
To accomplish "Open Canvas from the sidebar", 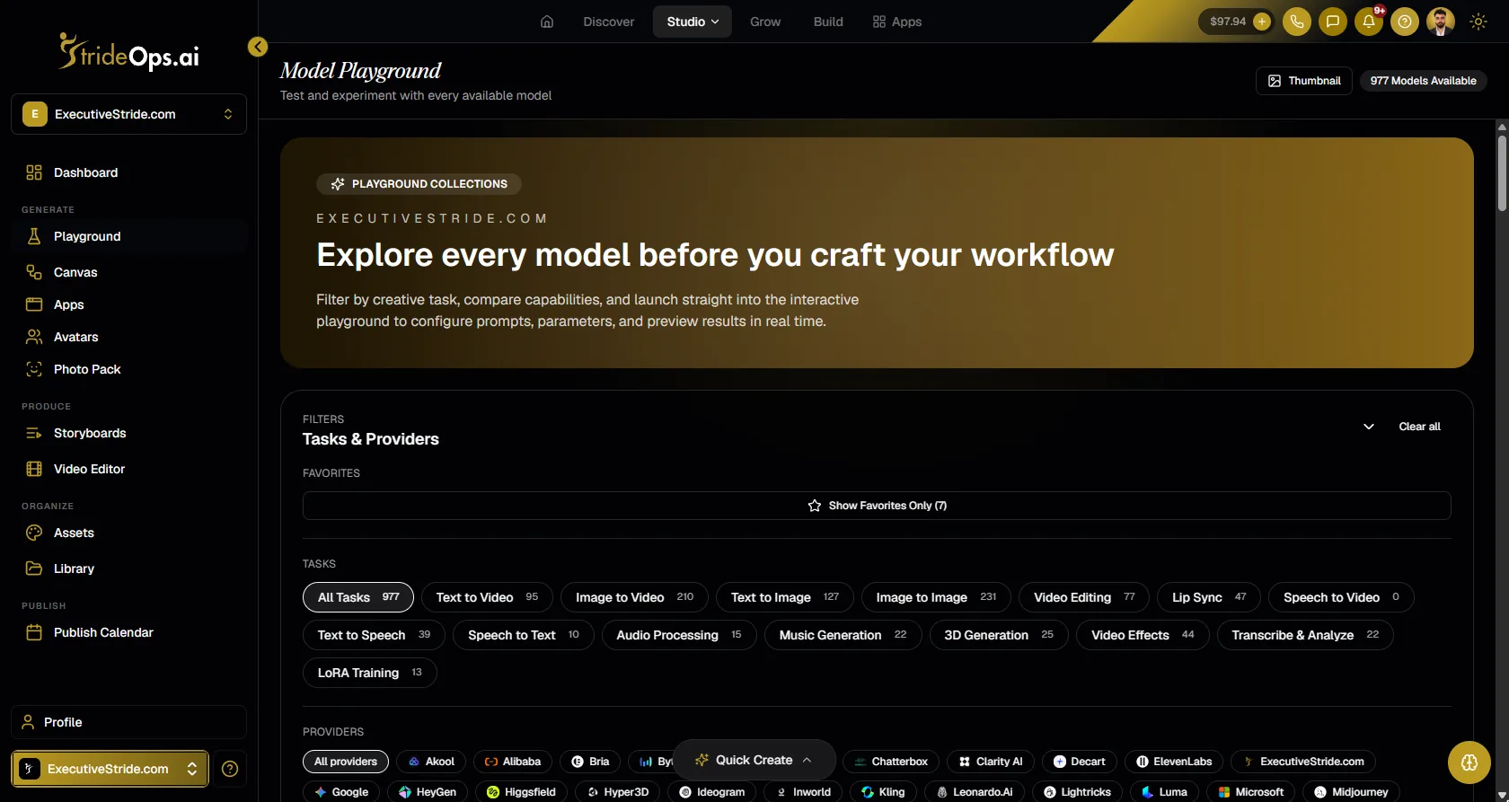I will (x=128, y=272).
